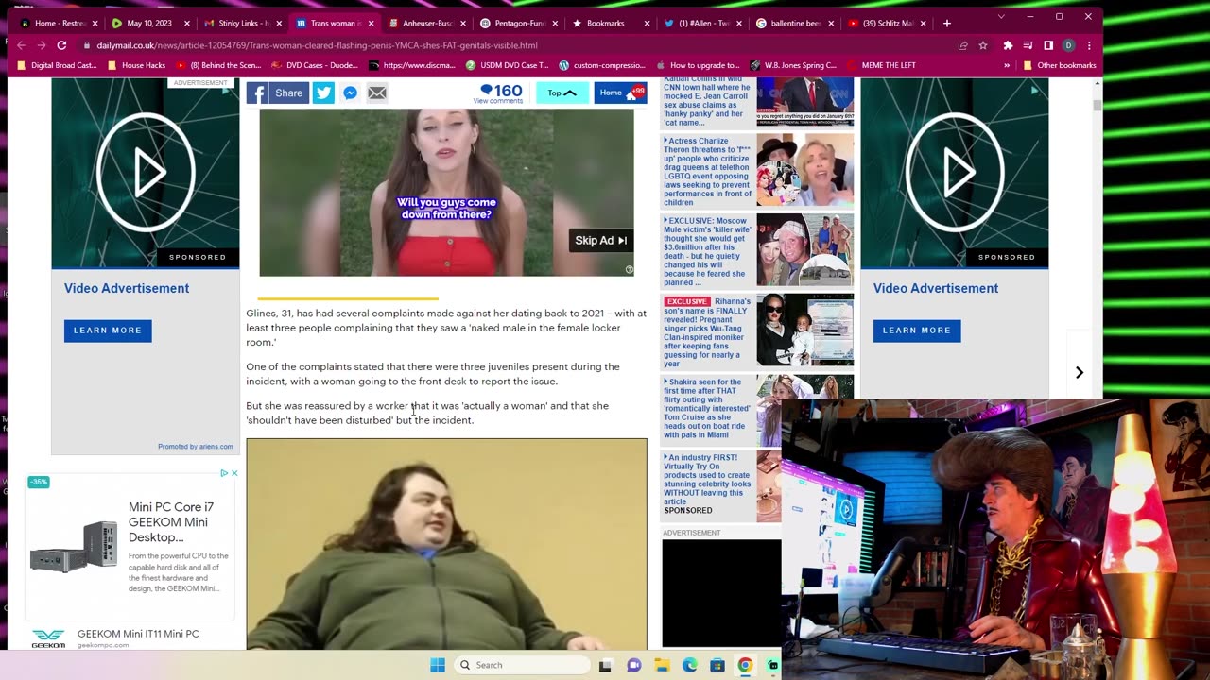Viewport: 1210px width, 680px height.
Task: Open the MEME THE LEFT bookmark
Action: (x=881, y=65)
